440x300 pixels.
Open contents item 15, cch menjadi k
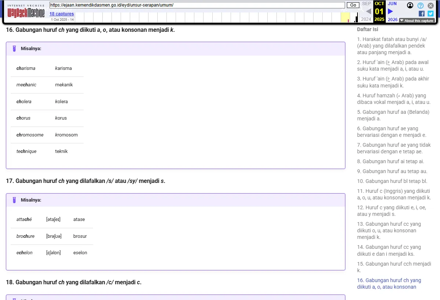(394, 267)
